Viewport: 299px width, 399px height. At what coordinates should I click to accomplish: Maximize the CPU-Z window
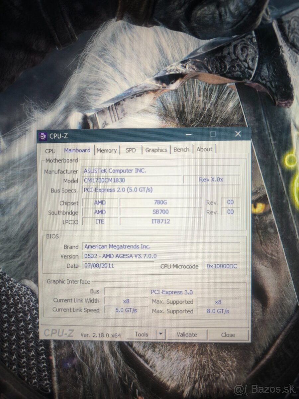click(213, 134)
